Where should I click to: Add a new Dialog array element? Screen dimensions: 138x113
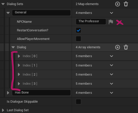(118, 47)
